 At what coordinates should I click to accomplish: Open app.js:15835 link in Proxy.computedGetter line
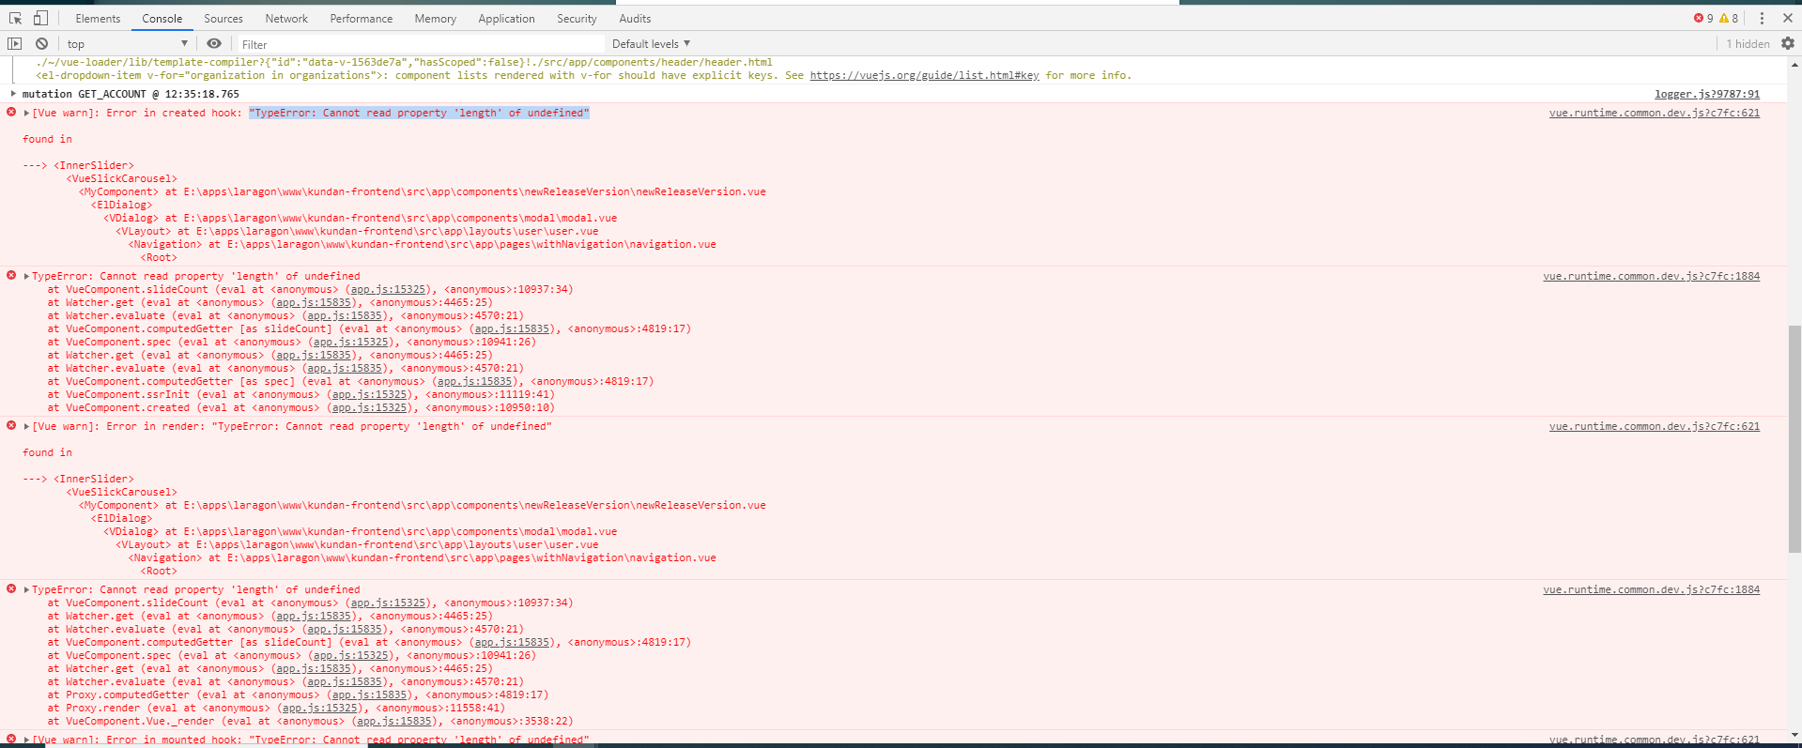click(x=370, y=695)
